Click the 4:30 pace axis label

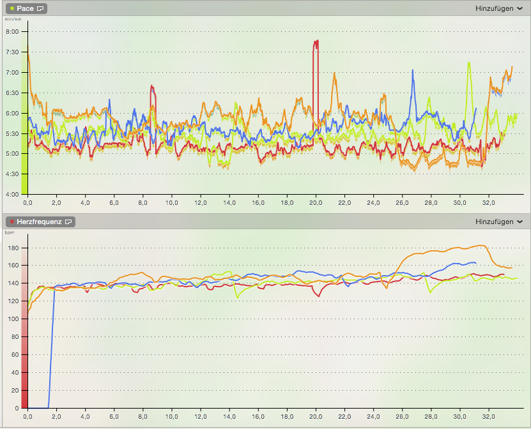click(x=12, y=174)
